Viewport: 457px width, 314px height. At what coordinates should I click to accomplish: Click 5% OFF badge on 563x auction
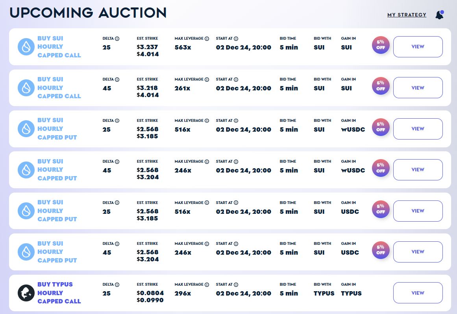click(381, 47)
